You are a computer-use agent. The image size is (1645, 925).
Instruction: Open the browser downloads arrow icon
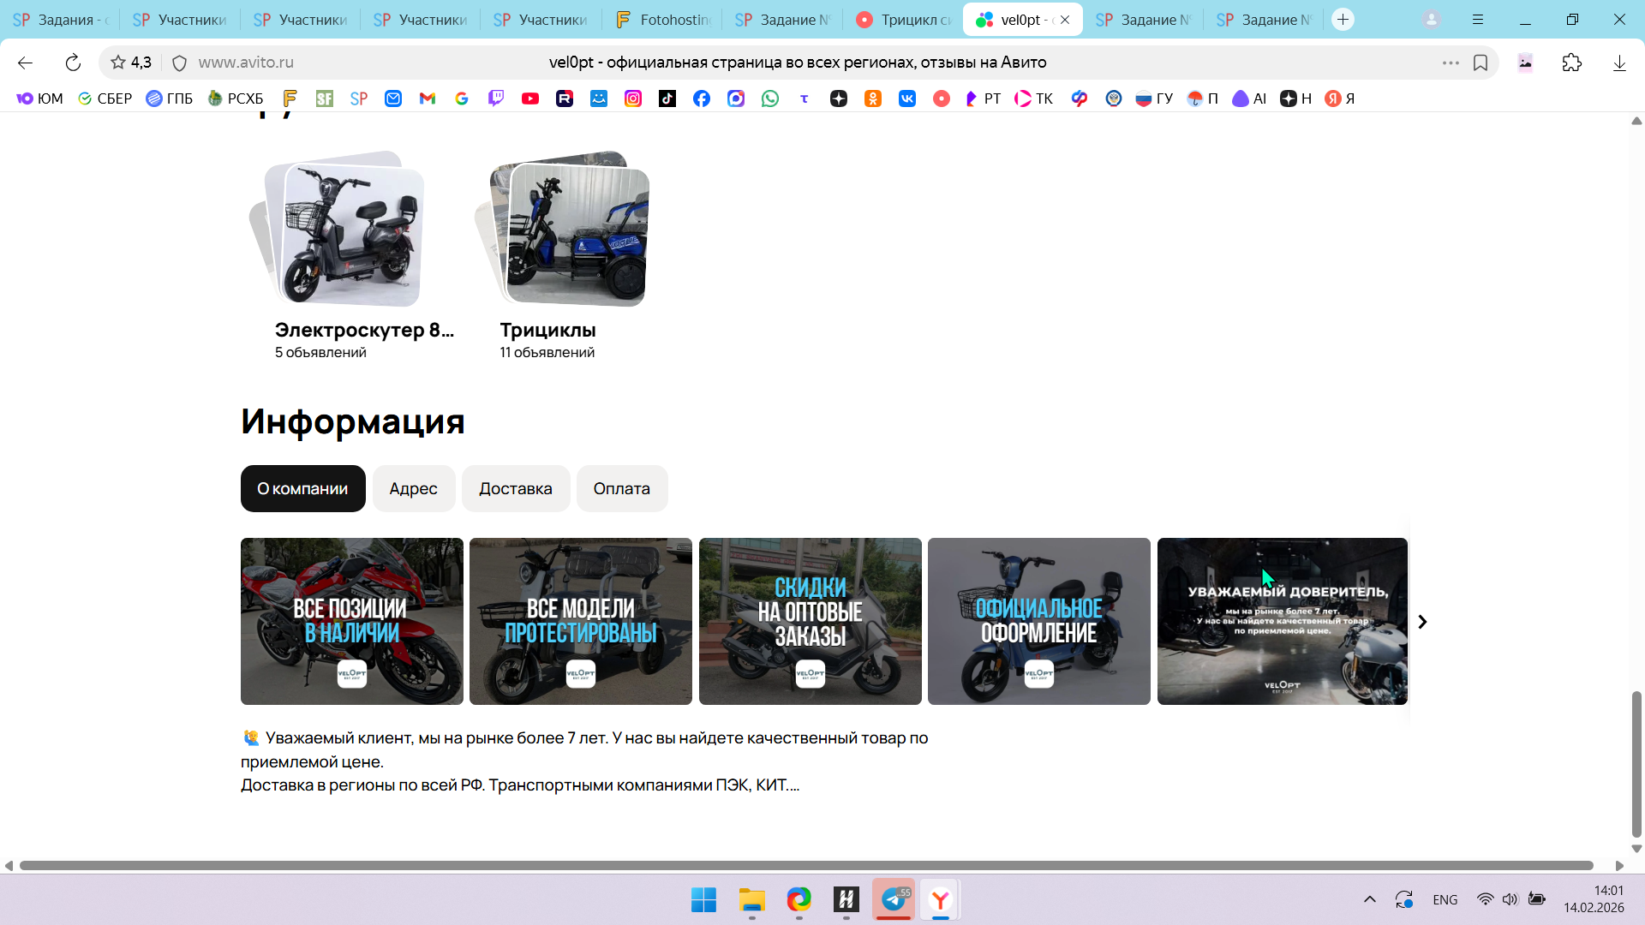click(1619, 63)
